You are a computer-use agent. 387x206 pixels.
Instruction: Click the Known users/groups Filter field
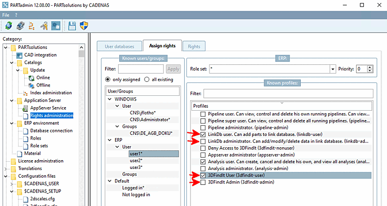(x=141, y=69)
